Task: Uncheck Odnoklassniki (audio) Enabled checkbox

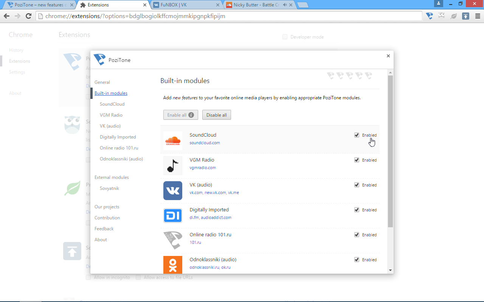Action: tap(357, 259)
